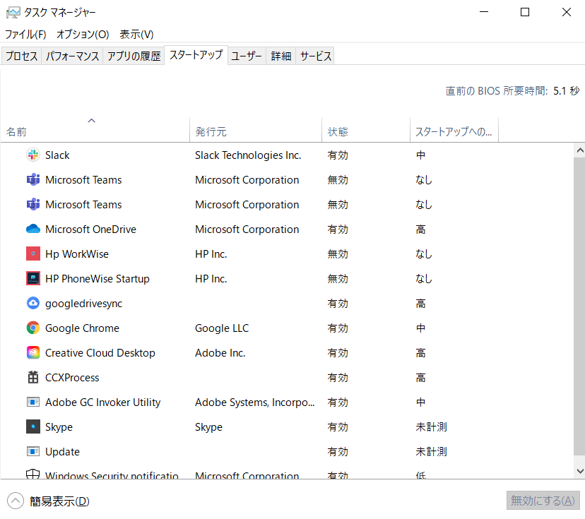Switch to the ユーザー tab
The image size is (585, 519).
(247, 56)
